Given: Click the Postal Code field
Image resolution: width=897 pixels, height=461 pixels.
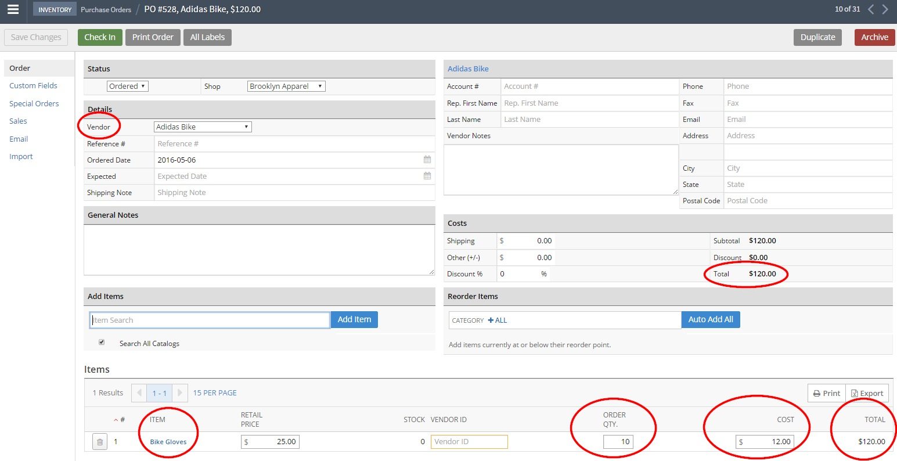Looking at the screenshot, I should tap(808, 200).
